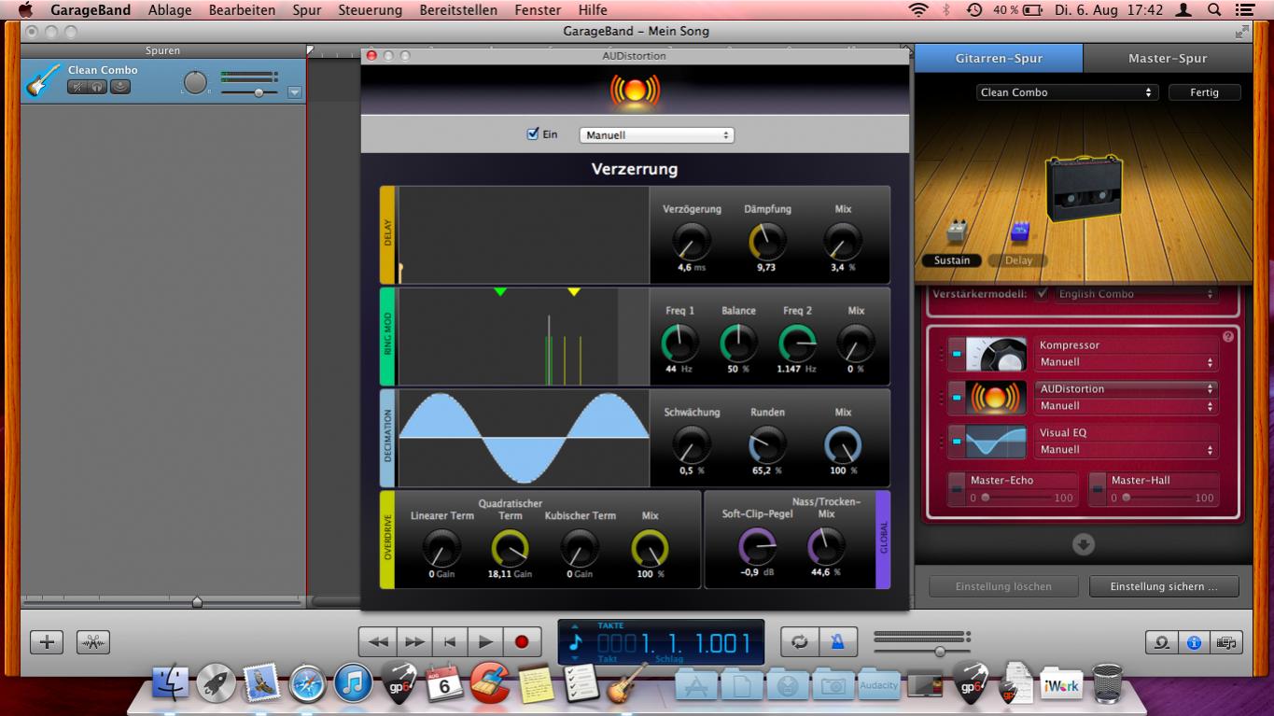
Task: Select the blue Delay stompbox pedal
Action: click(x=1019, y=233)
